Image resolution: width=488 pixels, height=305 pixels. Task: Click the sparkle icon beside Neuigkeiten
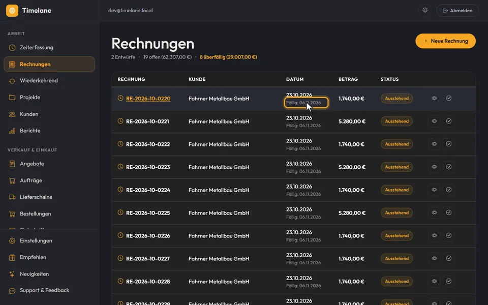click(12, 274)
